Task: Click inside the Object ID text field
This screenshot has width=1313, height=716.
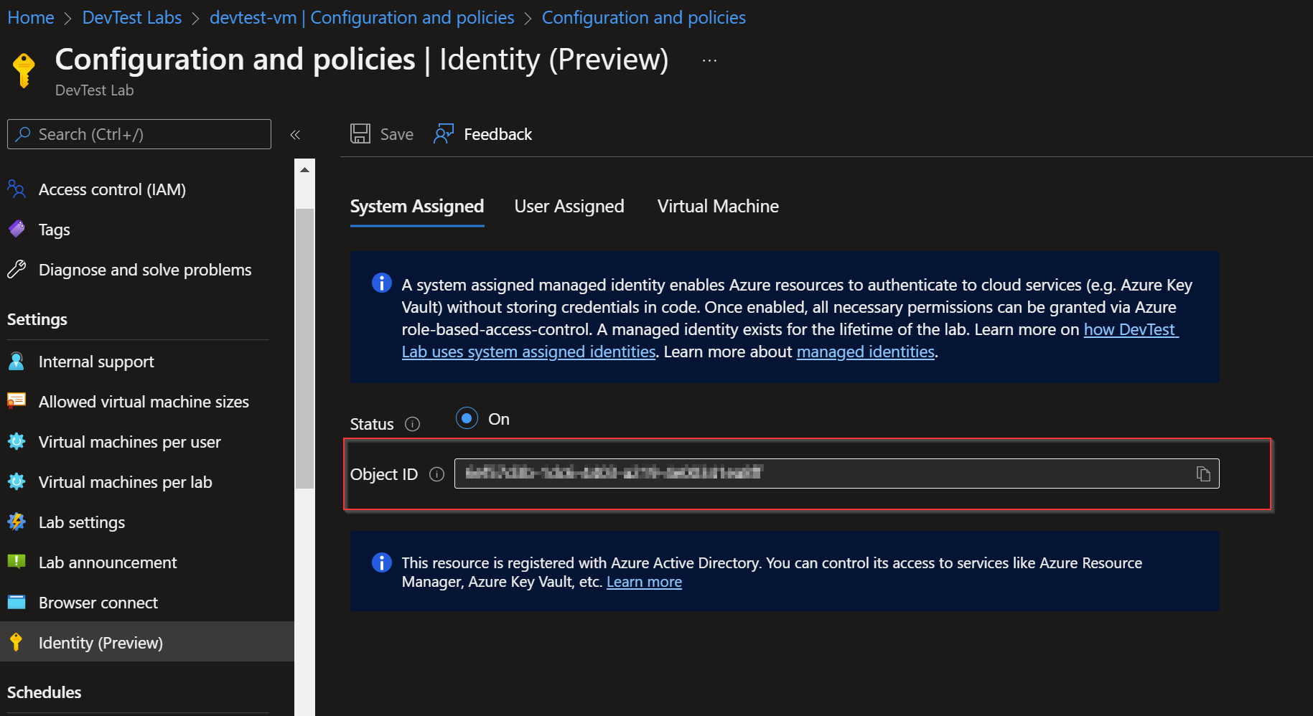Action: pyautogui.click(x=837, y=474)
